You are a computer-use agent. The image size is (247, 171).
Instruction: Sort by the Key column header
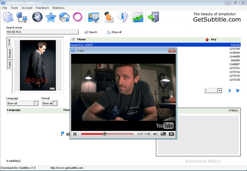click(222, 40)
